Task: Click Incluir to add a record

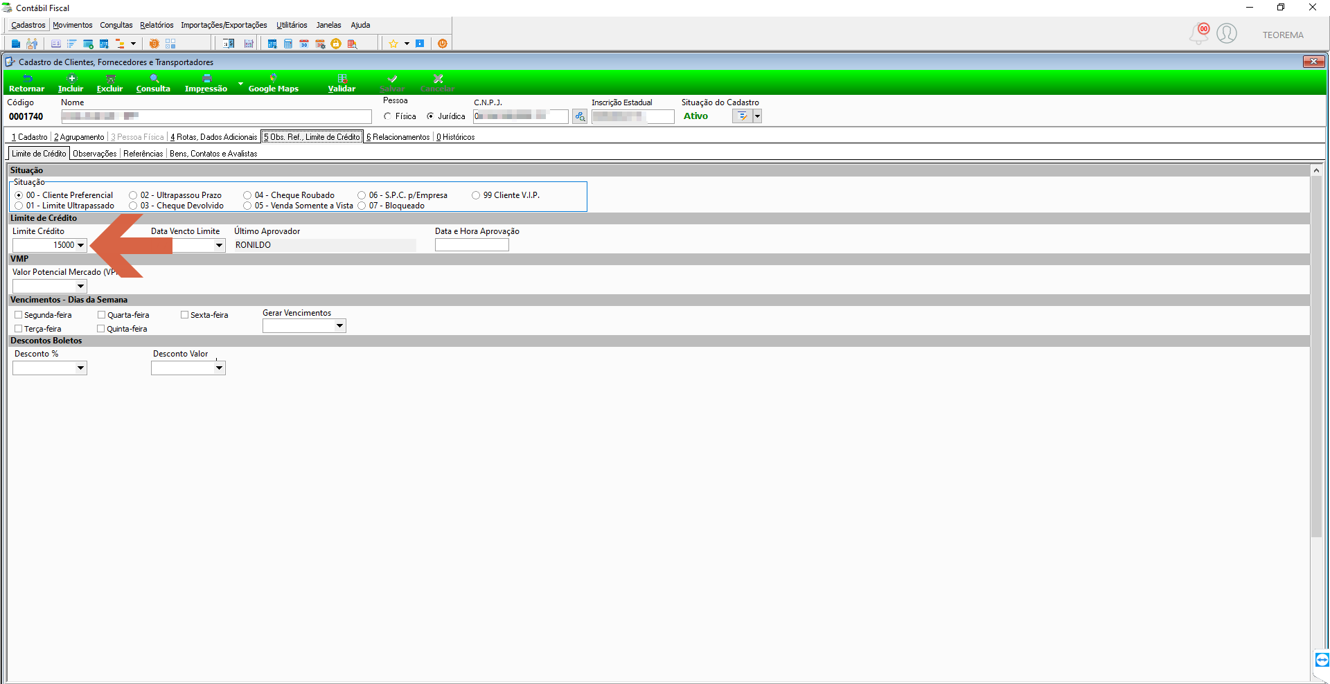Action: [x=71, y=83]
